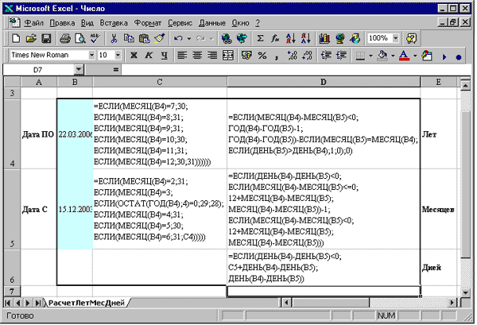Activate the Format Painter brush icon

pos(160,39)
